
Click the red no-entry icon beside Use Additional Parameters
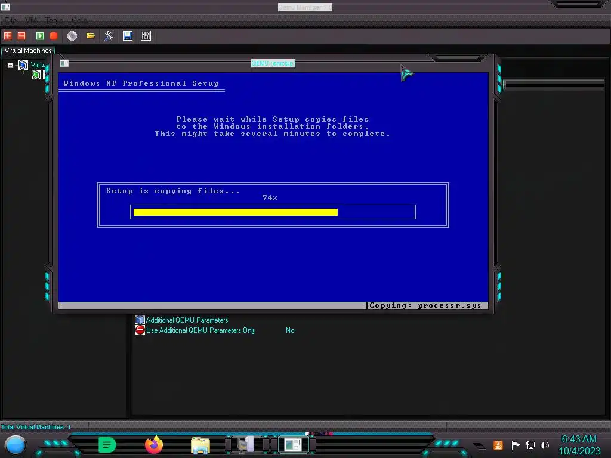140,330
